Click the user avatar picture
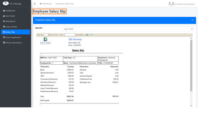Screen dimensions: 198x122 [x=171, y=4]
